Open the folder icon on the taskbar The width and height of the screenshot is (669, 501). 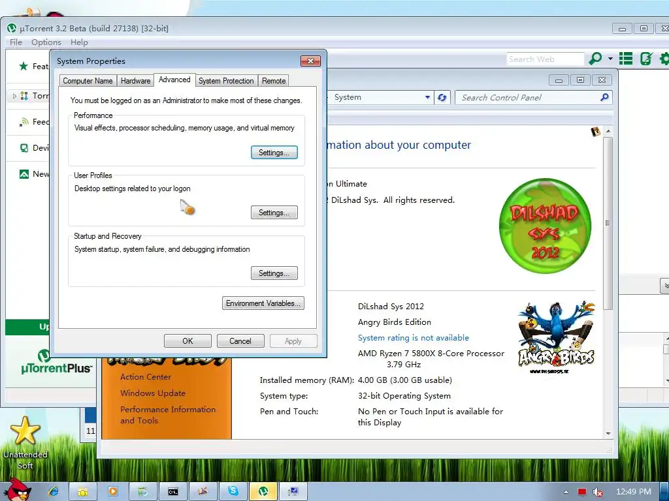(83, 492)
